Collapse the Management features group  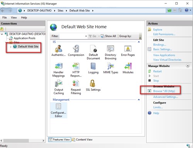pyautogui.click(x=139, y=100)
